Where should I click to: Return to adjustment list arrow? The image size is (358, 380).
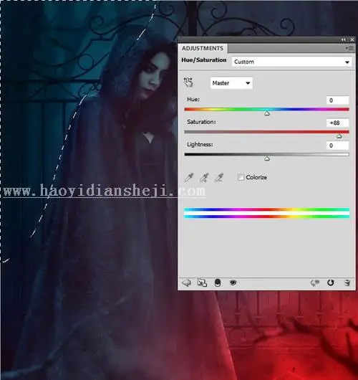pos(186,282)
